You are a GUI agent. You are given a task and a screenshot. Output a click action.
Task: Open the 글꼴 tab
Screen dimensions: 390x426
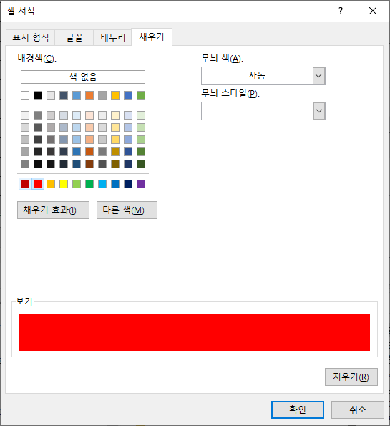74,37
